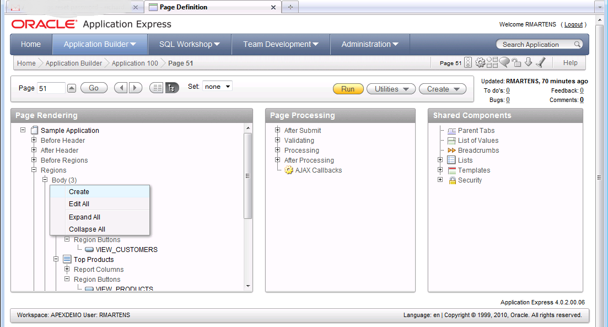Expand the After Submit node
Viewport: 608px width, 327px height.
point(277,130)
